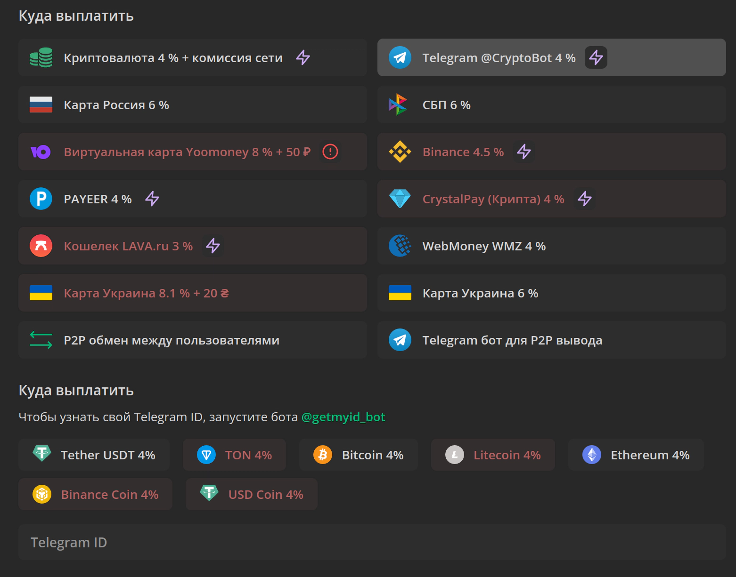Click the lightning icon beside Криптовалюта option
Viewport: 736px width, 577px height.
tap(303, 57)
